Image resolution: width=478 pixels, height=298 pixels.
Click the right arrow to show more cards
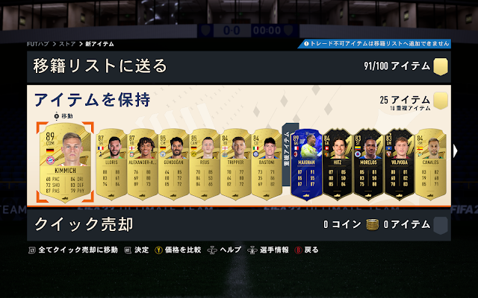point(456,150)
